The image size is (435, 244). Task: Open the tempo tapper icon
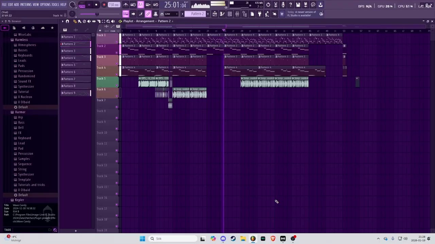[x=267, y=14]
